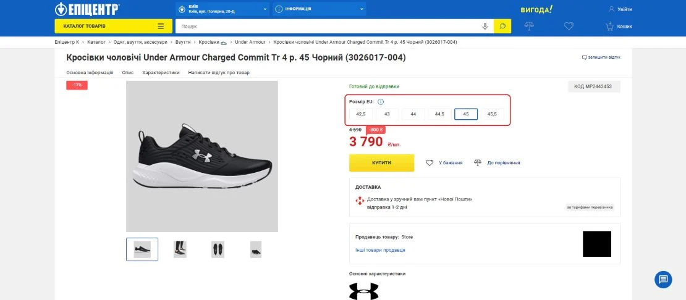Go to Епіцентр К breadcrumb
The height and width of the screenshot is (300, 686).
click(x=67, y=43)
